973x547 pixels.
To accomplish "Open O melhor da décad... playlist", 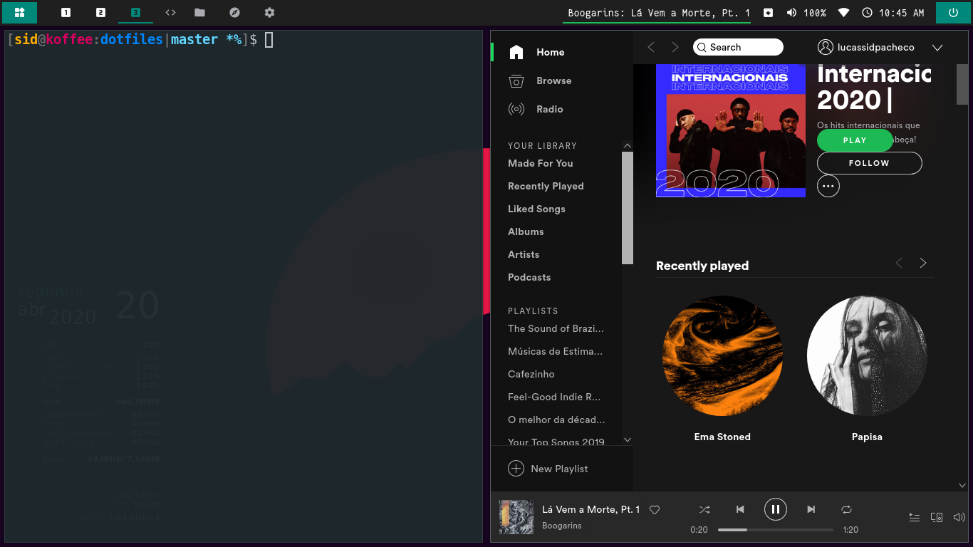I will (x=556, y=420).
